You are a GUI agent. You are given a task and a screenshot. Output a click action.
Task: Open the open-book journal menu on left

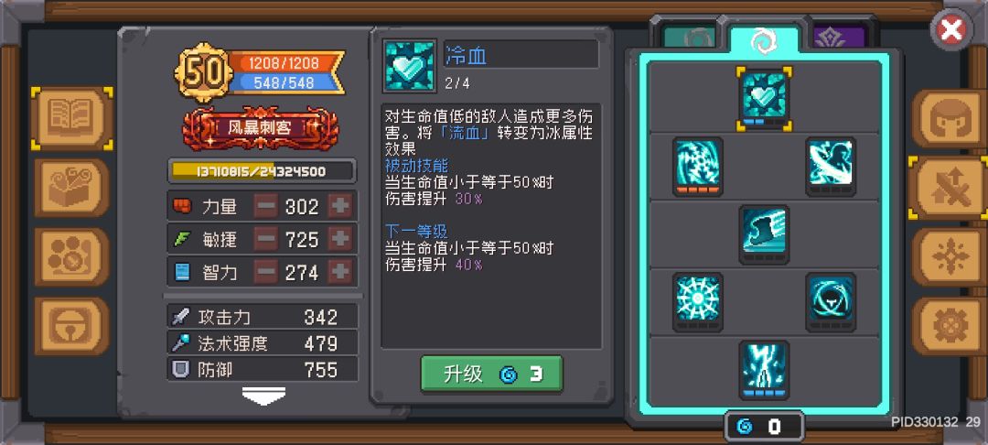(x=71, y=118)
